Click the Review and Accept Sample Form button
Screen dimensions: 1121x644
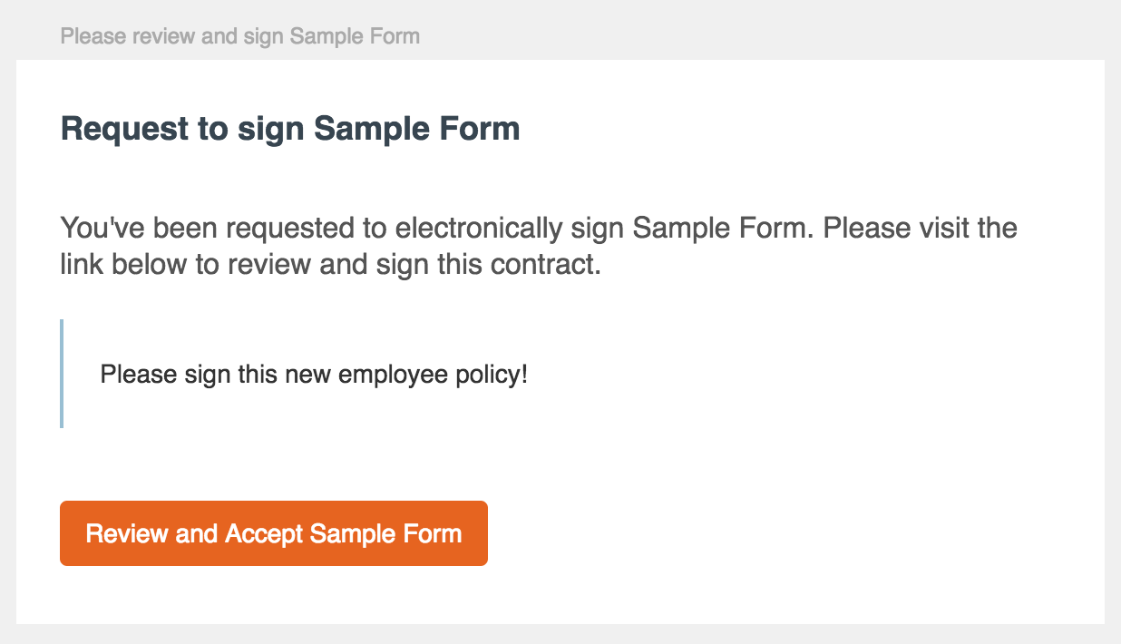coord(274,533)
